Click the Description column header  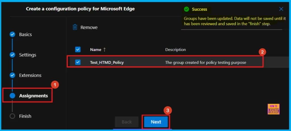pyautogui.click(x=175, y=50)
